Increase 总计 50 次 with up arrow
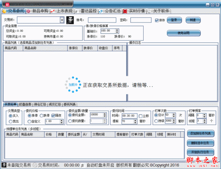 click(174, 114)
